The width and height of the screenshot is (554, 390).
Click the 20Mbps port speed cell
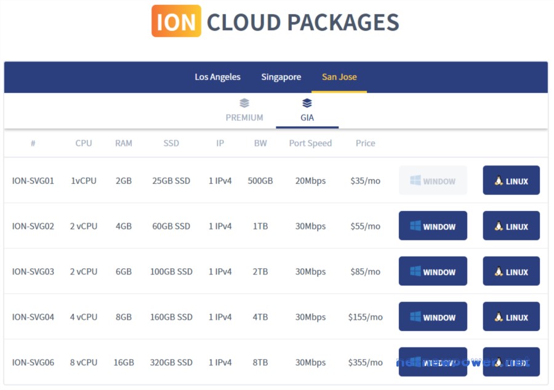[310, 181]
